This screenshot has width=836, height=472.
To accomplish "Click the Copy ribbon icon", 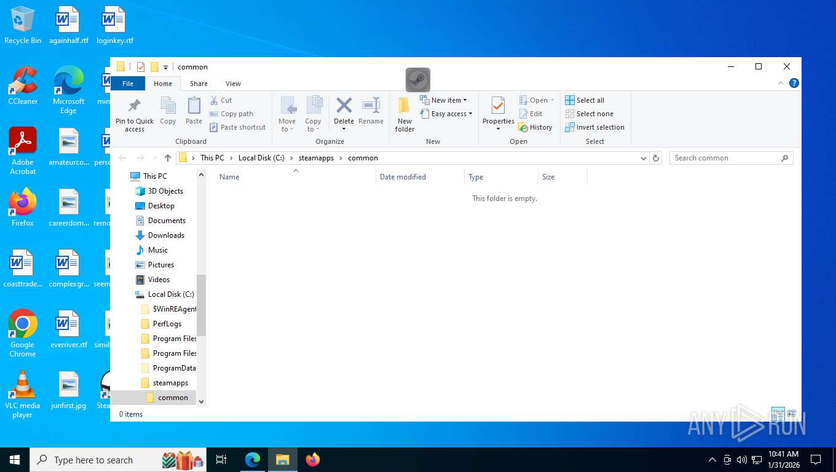I will [168, 106].
